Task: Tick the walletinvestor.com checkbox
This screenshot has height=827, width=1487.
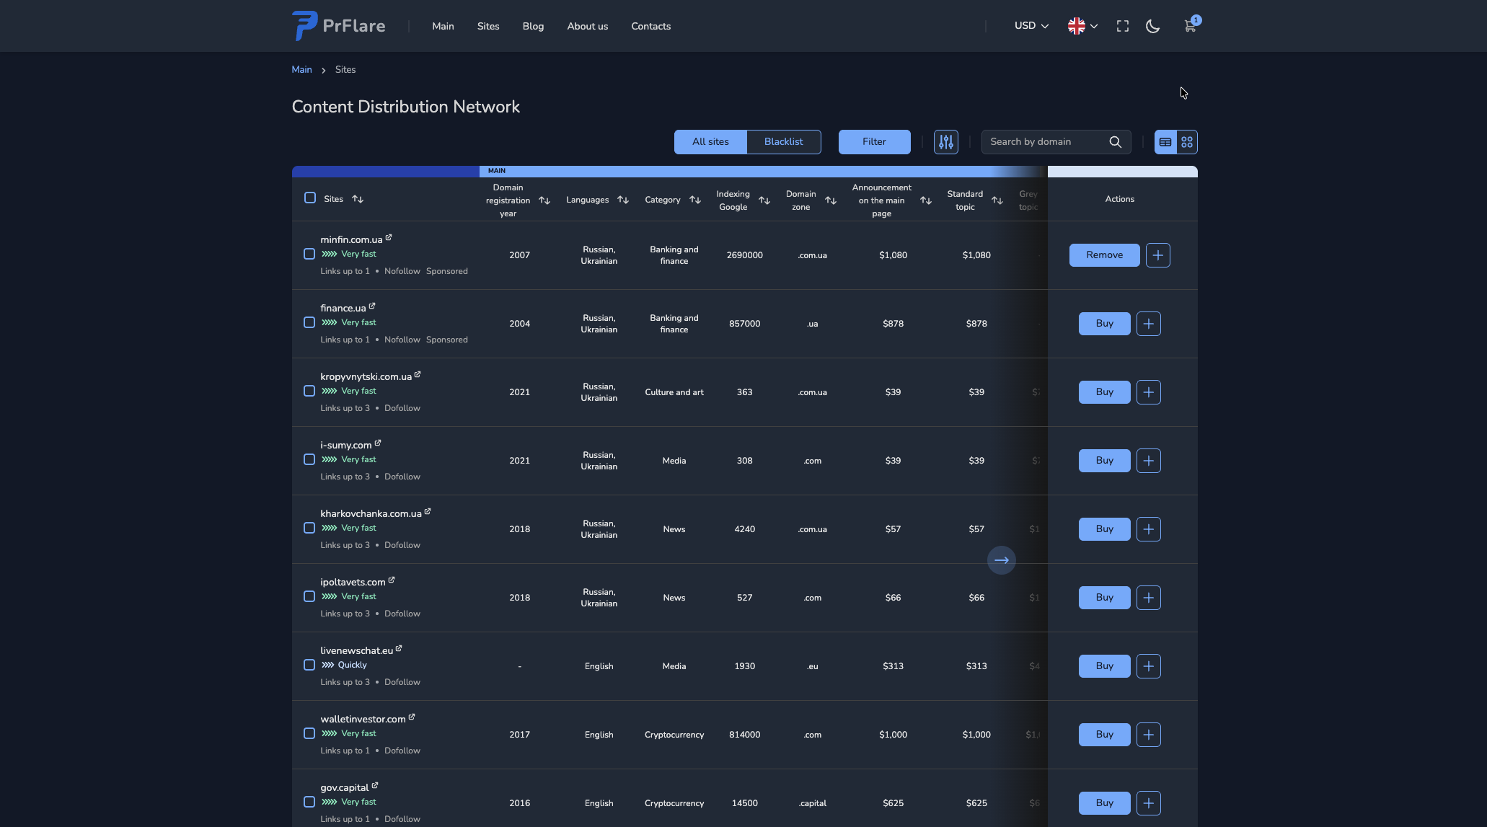Action: 309,733
